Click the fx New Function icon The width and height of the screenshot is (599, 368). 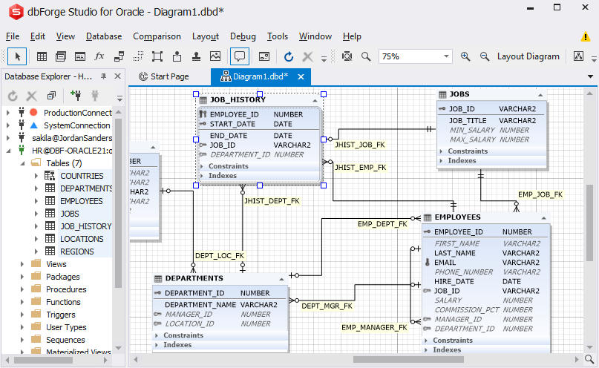pos(99,56)
